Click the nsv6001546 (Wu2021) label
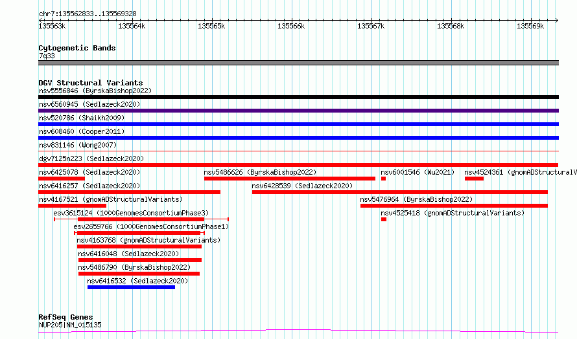The width and height of the screenshot is (577, 339). pyautogui.click(x=418, y=172)
